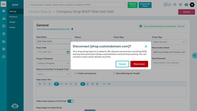Center align text in editor
Screen dimensions: 197x111
coord(88,84)
